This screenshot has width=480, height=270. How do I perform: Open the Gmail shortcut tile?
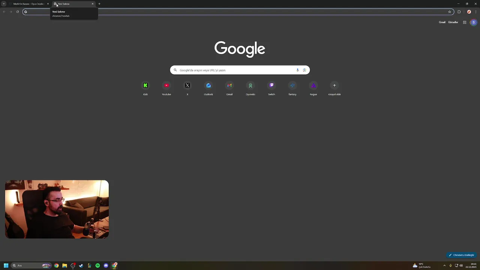tap(229, 88)
